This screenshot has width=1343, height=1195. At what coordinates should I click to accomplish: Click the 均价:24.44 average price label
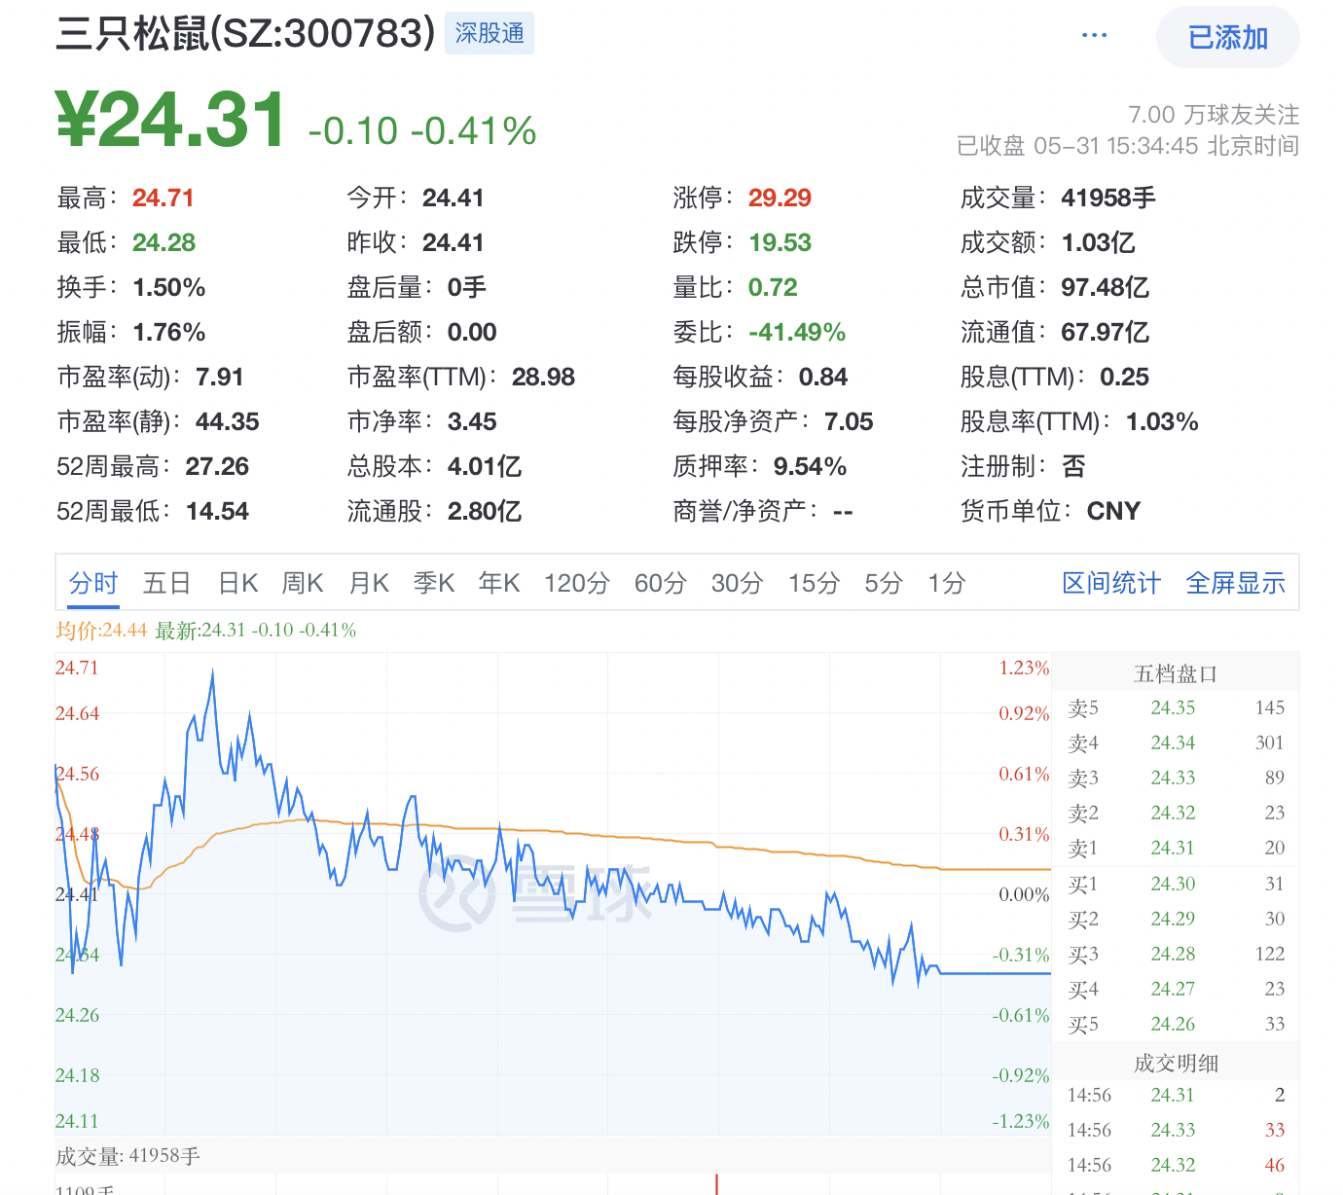101,630
